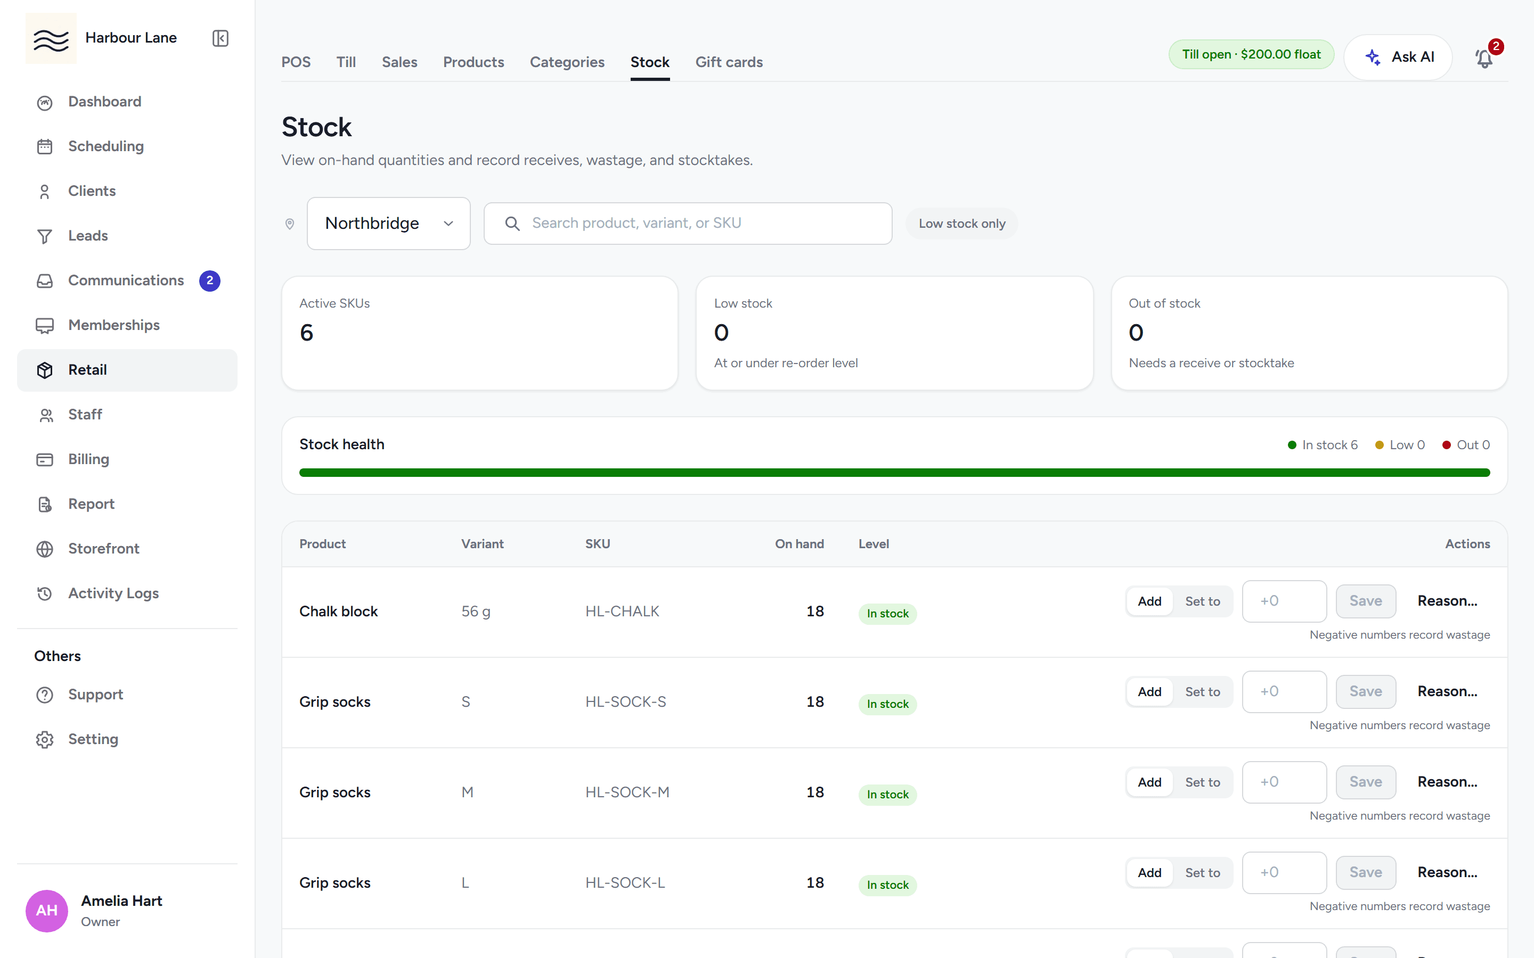The height and width of the screenshot is (958, 1534).
Task: Click the Report document icon
Action: [x=44, y=505]
